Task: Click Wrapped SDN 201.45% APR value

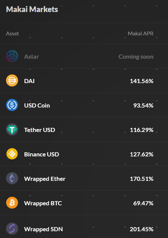Action: click(142, 229)
